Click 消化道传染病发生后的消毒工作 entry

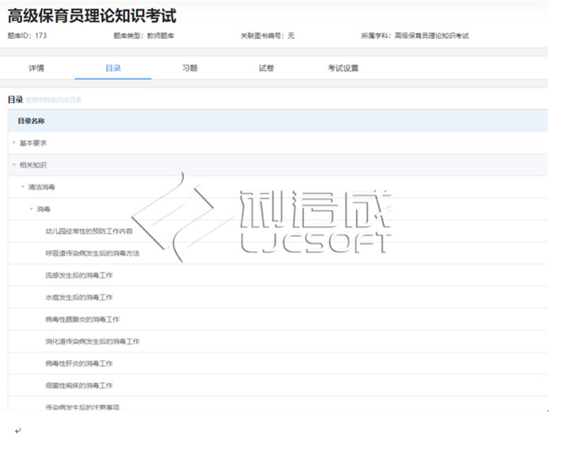(x=92, y=342)
